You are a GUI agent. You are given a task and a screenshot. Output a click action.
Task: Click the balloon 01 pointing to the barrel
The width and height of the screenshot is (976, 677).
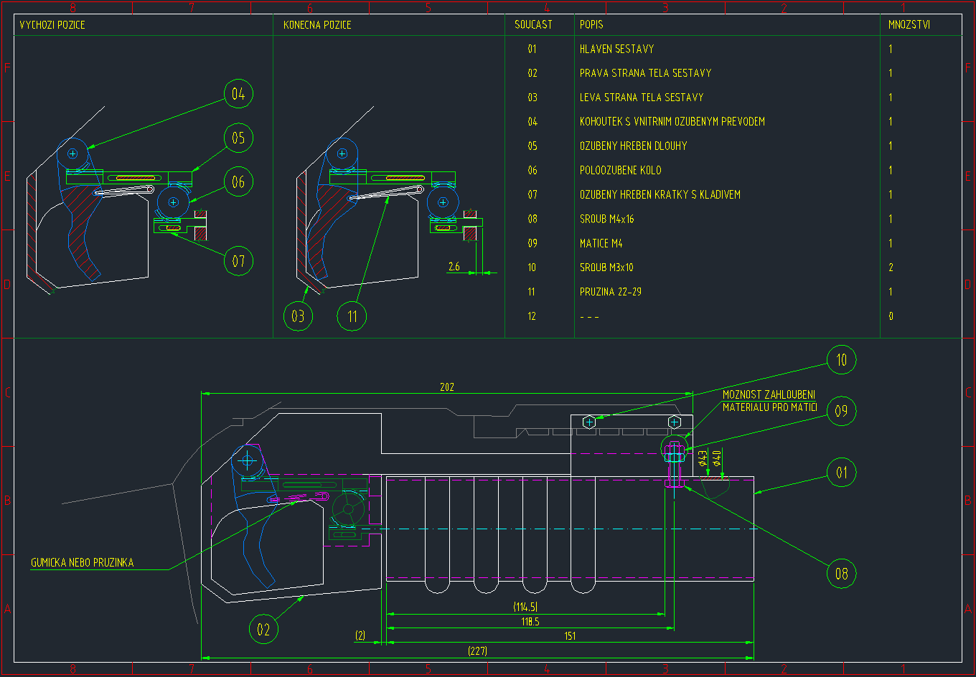tap(841, 473)
